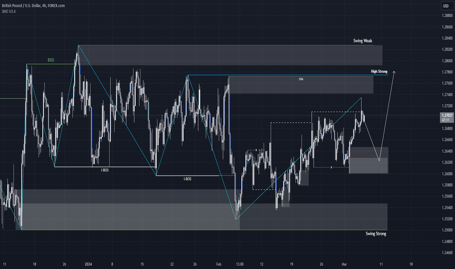
Task: Click the 1.26000 price axis label
Action: [x=447, y=174]
